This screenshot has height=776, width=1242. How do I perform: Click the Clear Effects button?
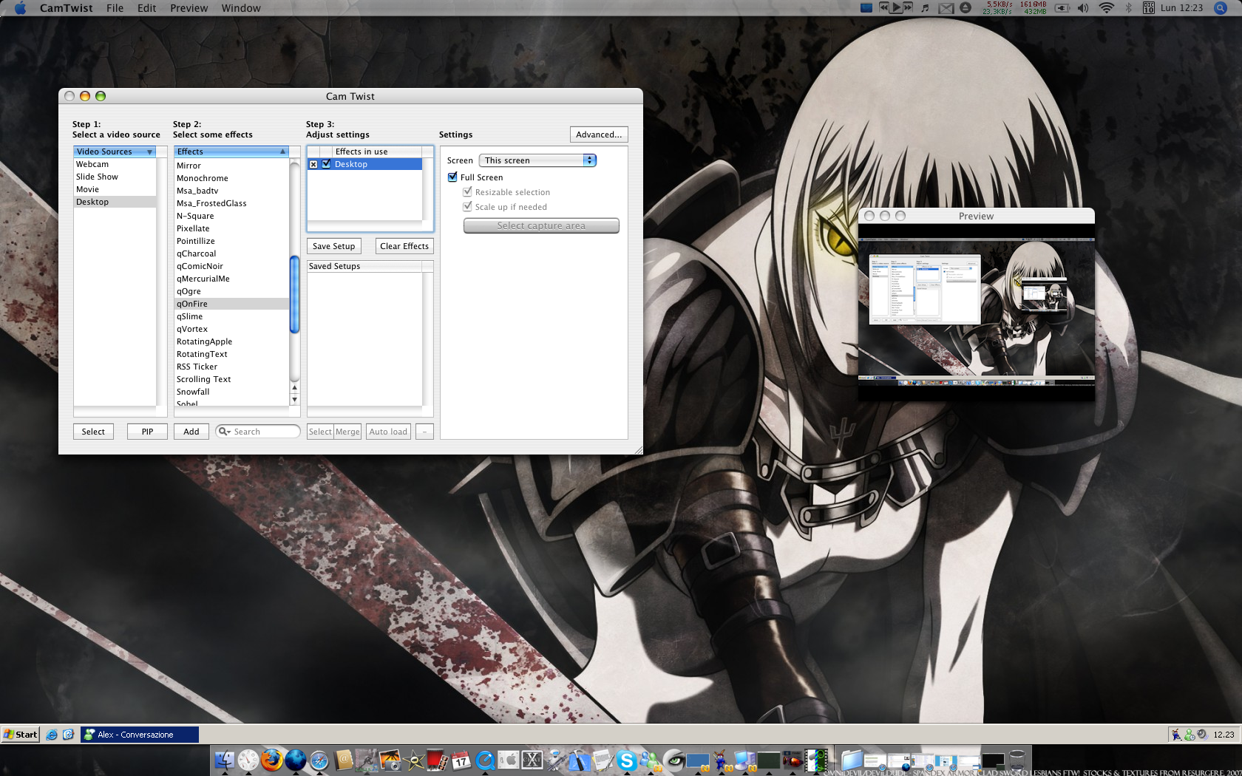click(x=404, y=246)
